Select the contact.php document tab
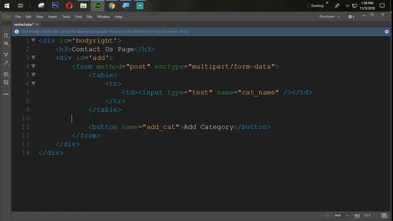393x221 pixels. pyautogui.click(x=23, y=25)
